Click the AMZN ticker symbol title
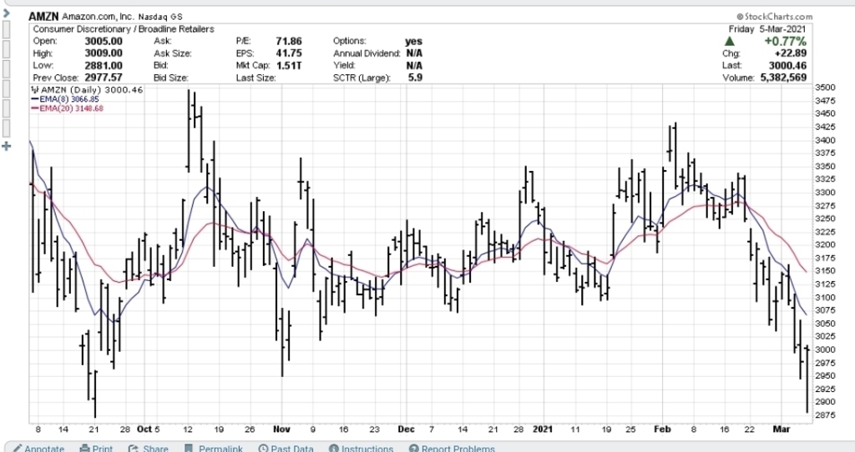 pos(43,16)
